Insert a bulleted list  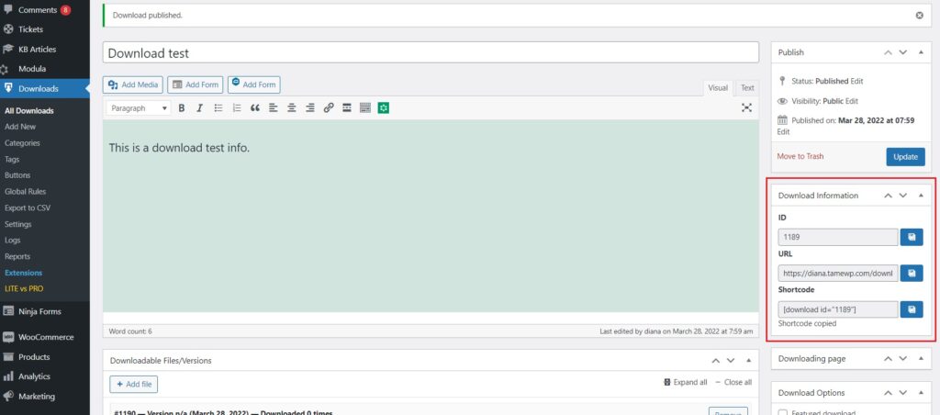[x=218, y=108]
